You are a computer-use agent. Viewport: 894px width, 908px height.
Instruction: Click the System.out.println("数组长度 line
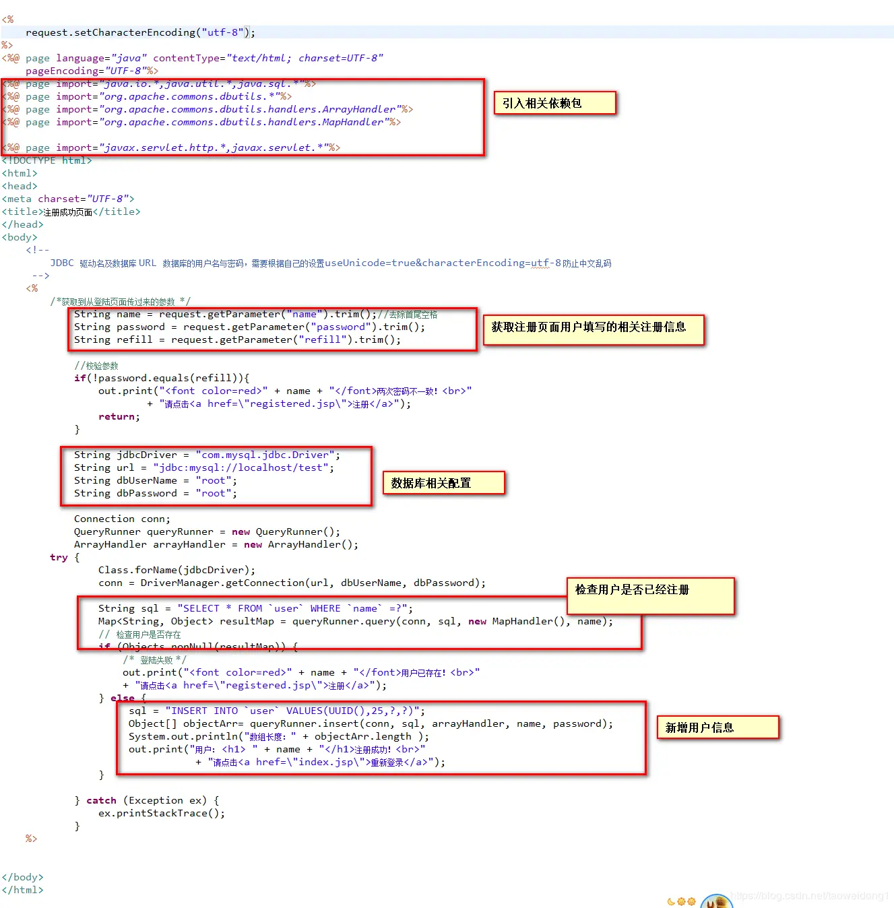click(x=279, y=736)
